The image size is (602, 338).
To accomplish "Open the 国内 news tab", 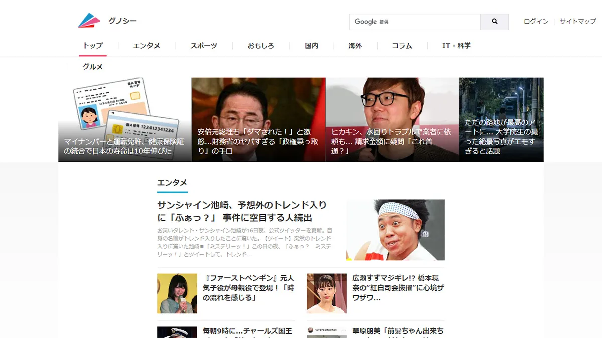I will pyautogui.click(x=311, y=46).
